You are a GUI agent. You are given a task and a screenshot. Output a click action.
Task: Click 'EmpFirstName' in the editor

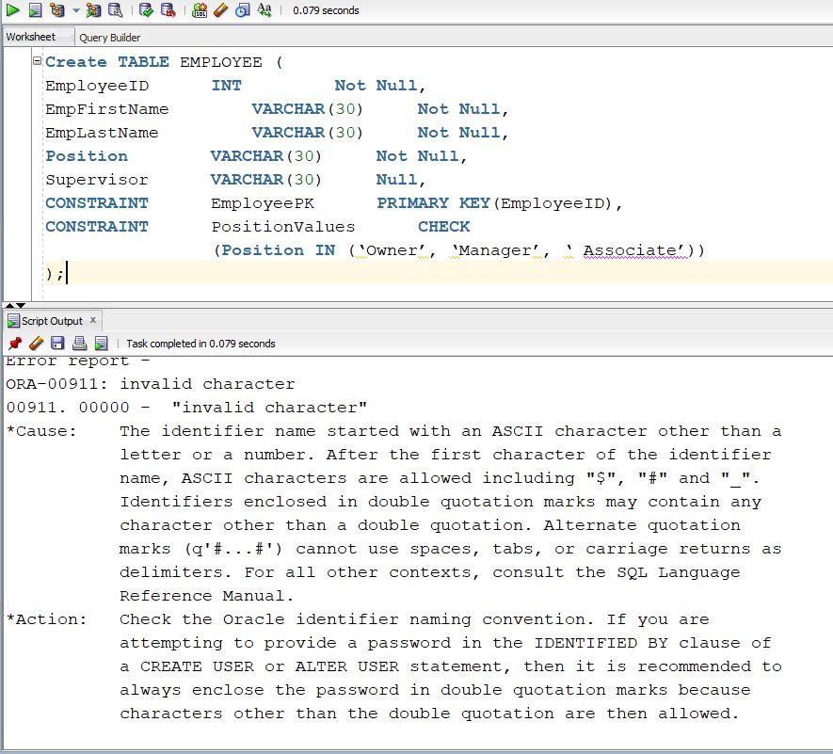106,109
